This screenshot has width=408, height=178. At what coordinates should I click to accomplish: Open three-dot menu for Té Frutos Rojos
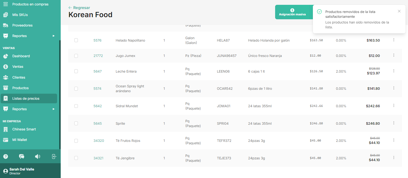click(394, 140)
